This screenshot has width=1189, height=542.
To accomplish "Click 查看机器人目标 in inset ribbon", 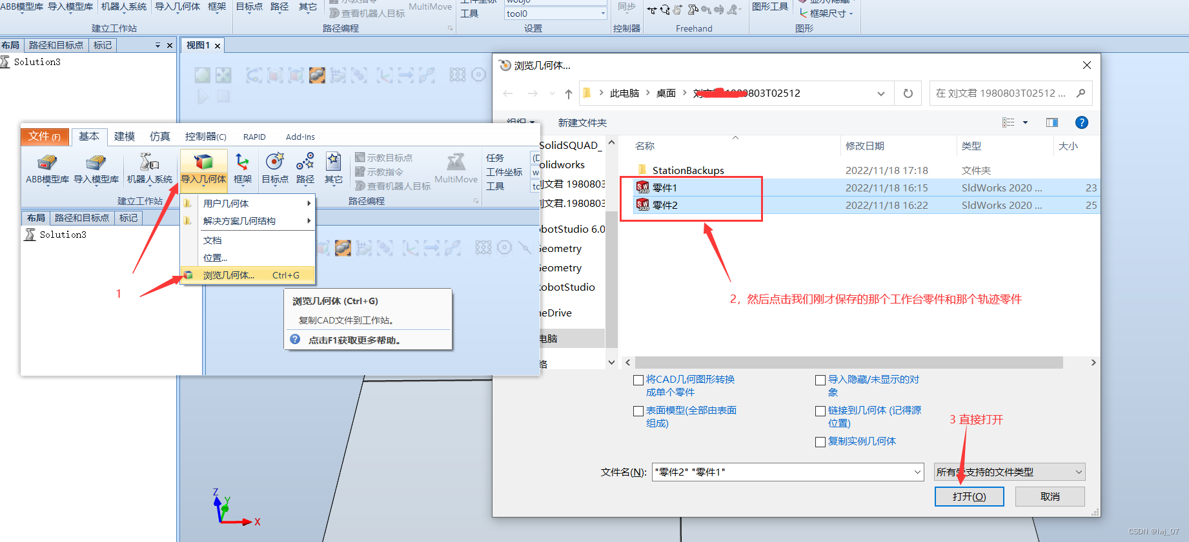I will [392, 186].
